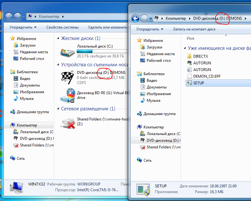This screenshot has width=251, height=201.
Task: Open Загрузки in DEMONS window sidebar
Action: pos(154,47)
